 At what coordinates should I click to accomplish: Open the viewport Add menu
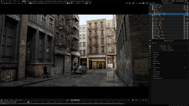22,3
